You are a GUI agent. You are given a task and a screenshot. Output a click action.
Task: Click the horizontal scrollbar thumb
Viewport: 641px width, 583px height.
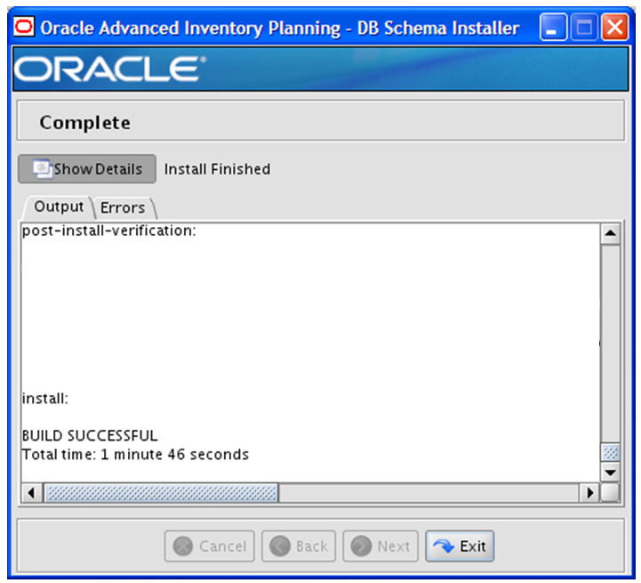pos(161,492)
